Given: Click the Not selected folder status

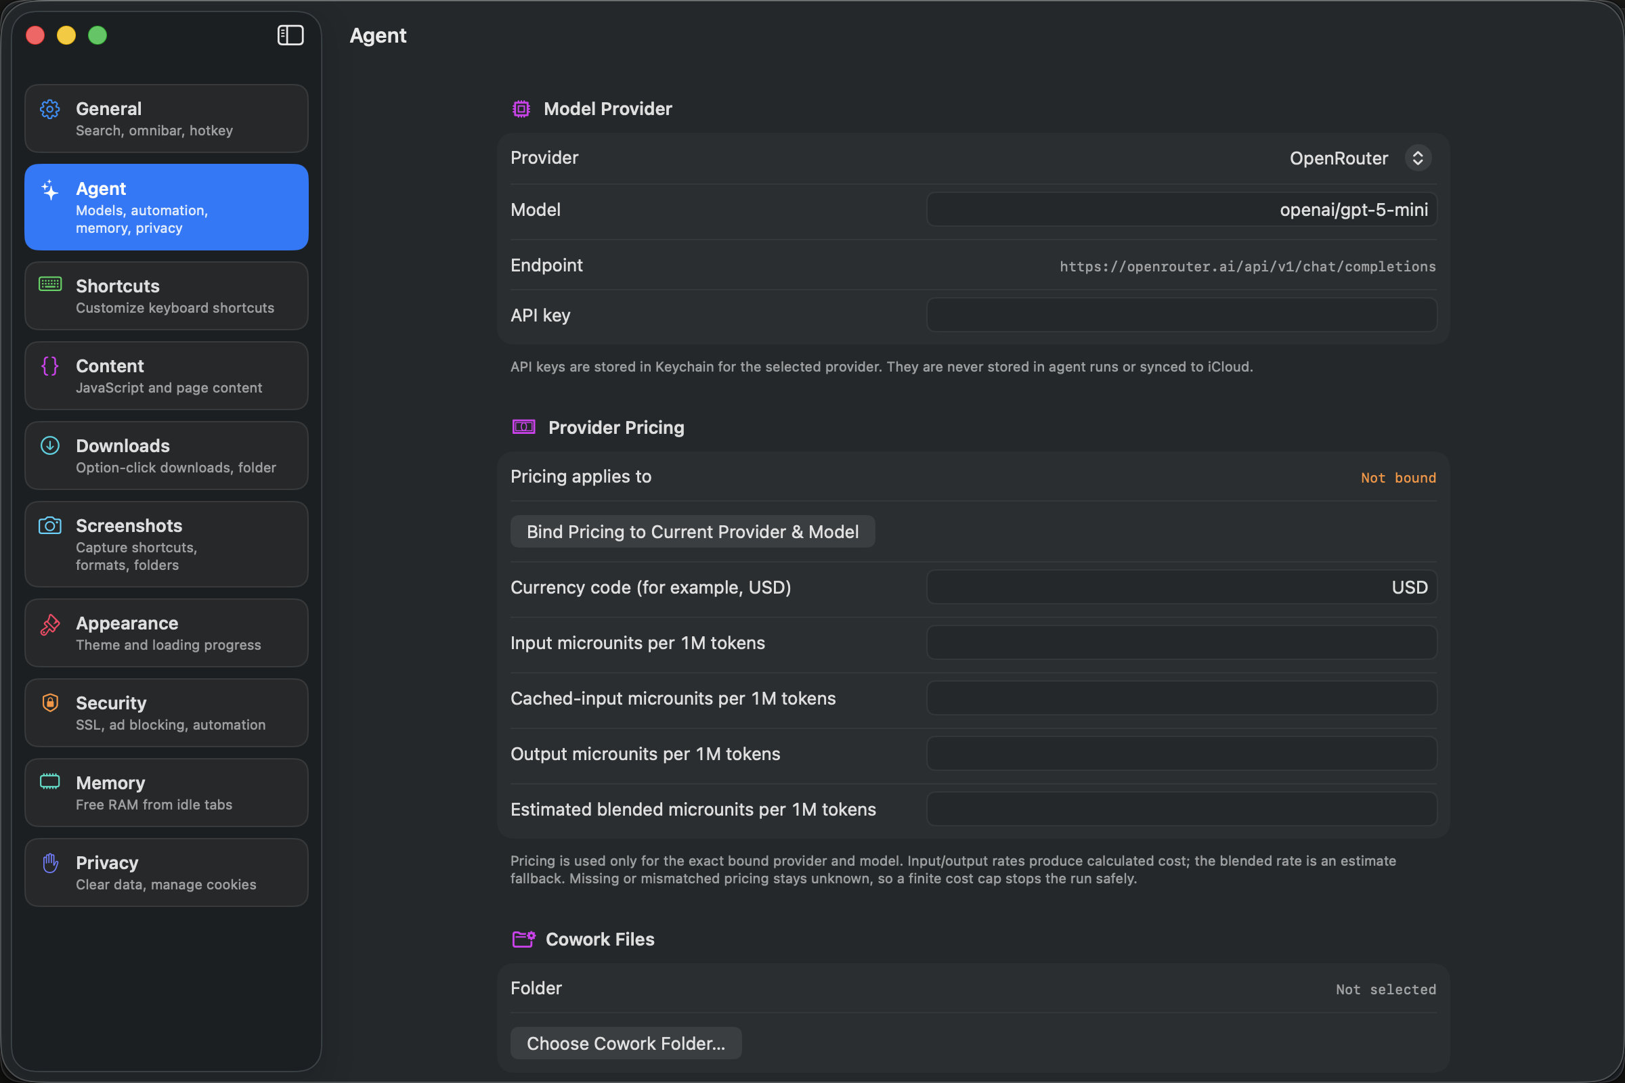Looking at the screenshot, I should (x=1386, y=990).
